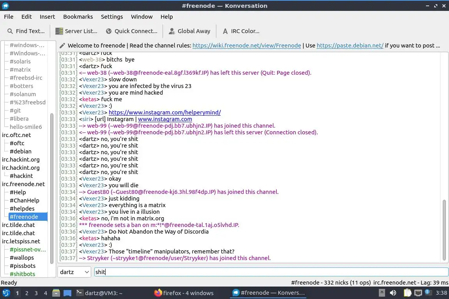Click the Find Text magnifier icon

click(x=10, y=31)
